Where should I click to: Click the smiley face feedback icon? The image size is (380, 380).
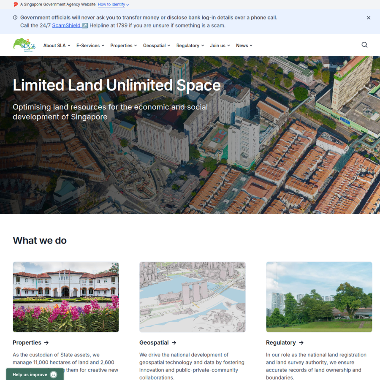coord(54,375)
